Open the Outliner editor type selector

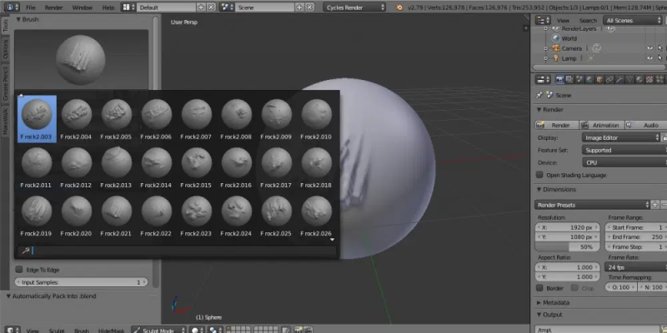click(x=544, y=20)
